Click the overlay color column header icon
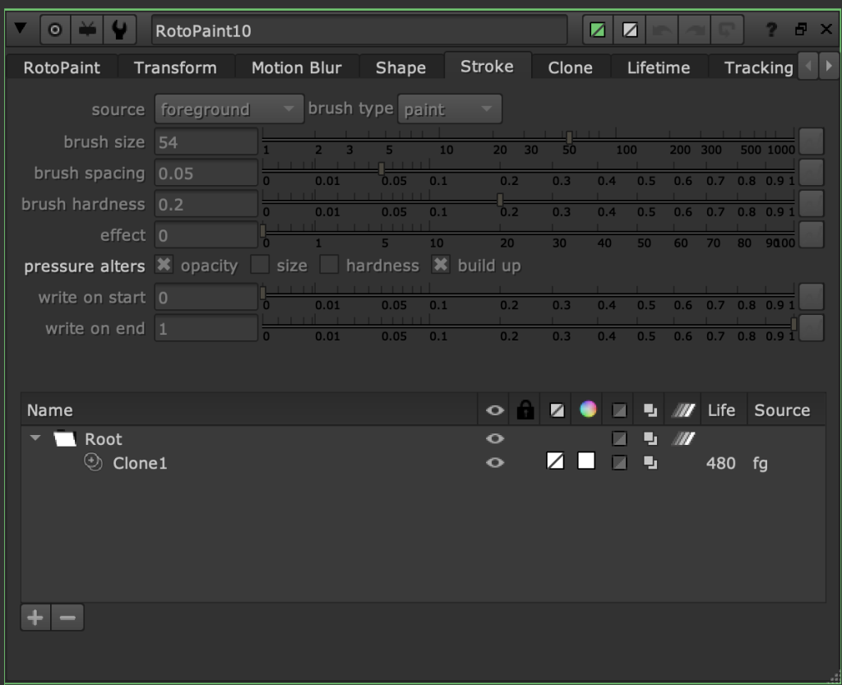This screenshot has height=685, width=842. (x=557, y=410)
